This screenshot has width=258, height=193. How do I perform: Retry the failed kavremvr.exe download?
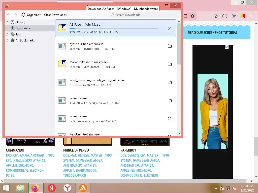click(x=170, y=119)
